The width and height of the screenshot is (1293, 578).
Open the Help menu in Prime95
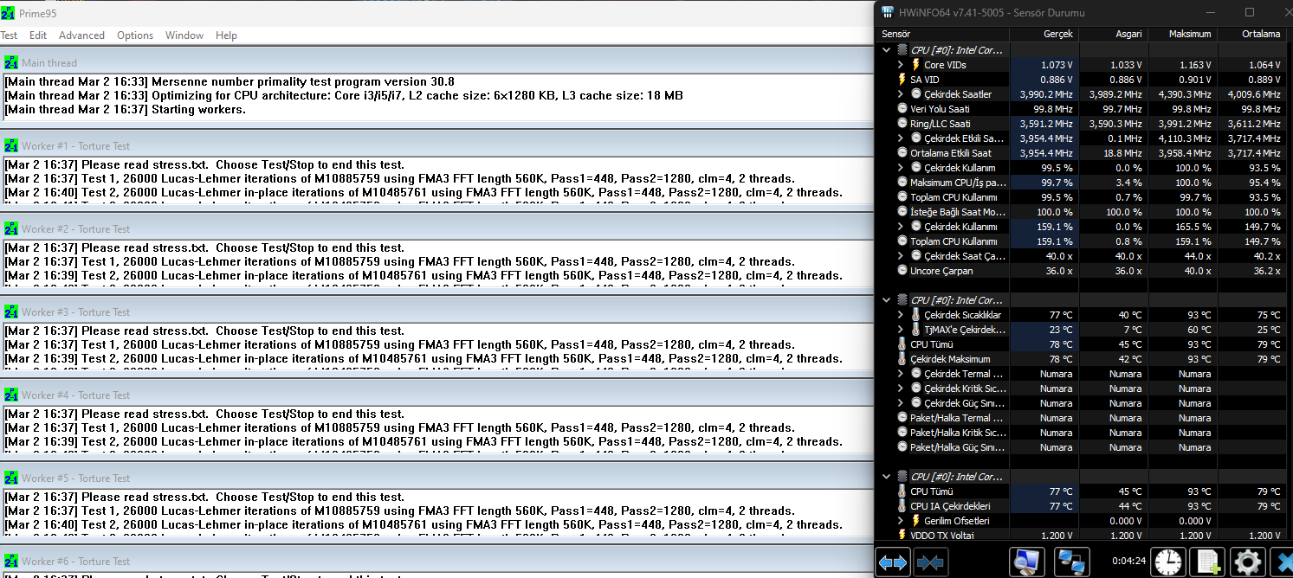(x=227, y=35)
